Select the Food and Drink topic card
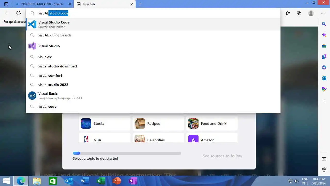330x186 pixels. pyautogui.click(x=212, y=123)
